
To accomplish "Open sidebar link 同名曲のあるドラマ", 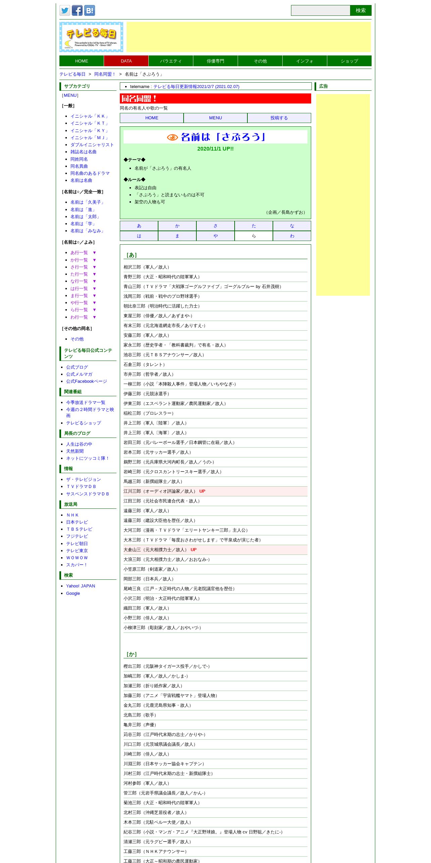I will click(90, 173).
